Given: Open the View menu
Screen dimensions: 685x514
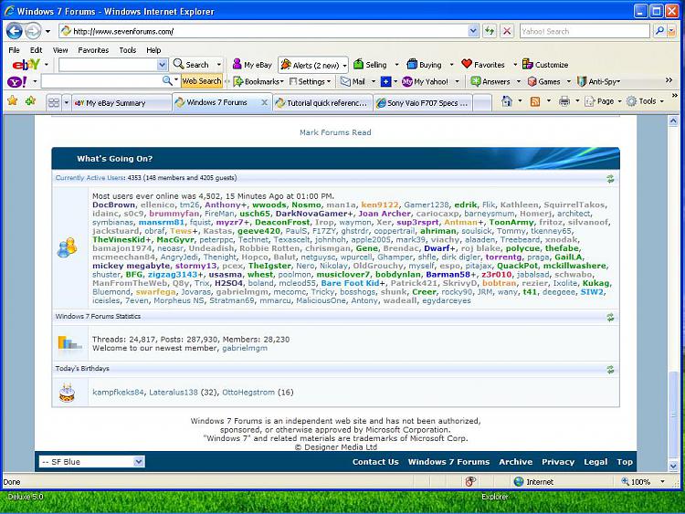Looking at the screenshot, I should (60, 50).
